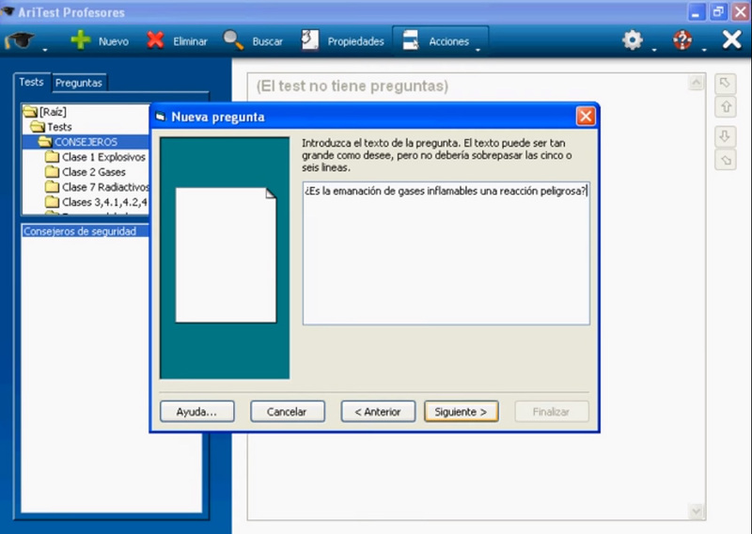Open the Clase 7 Radiactivos folder
Screen dimensions: 752x534
(x=98, y=187)
